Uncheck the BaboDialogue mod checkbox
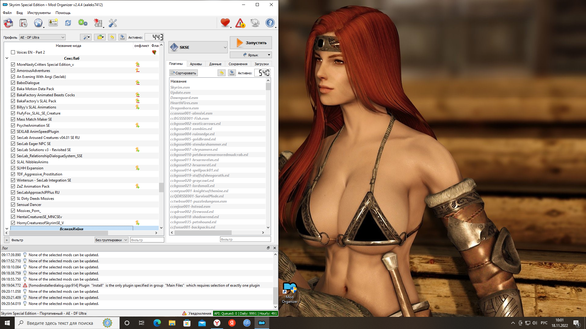 coord(13,83)
